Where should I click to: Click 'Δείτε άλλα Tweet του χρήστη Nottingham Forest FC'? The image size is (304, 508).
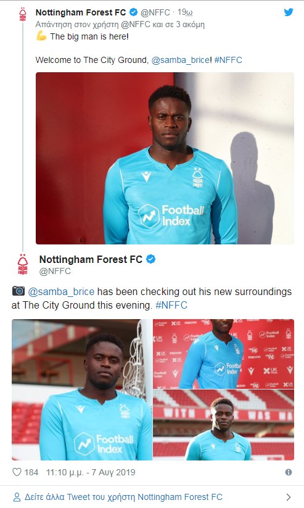coord(124,497)
